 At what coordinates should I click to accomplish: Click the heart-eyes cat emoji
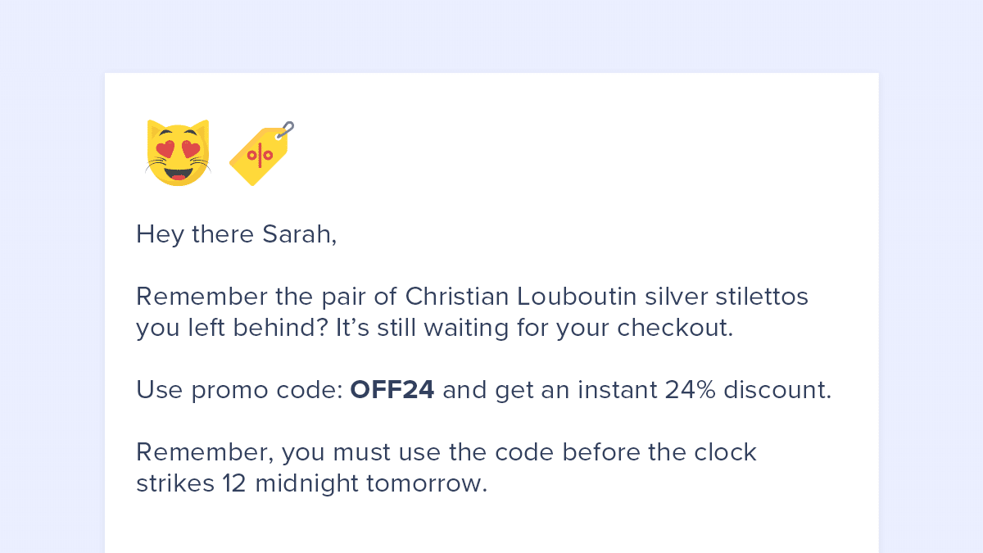pyautogui.click(x=179, y=153)
